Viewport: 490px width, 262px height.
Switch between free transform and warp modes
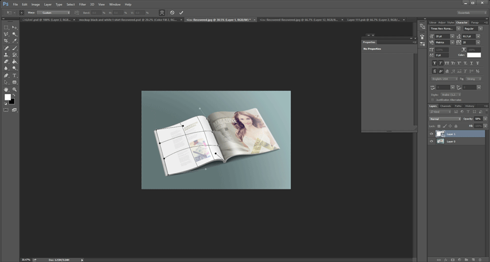click(x=161, y=13)
